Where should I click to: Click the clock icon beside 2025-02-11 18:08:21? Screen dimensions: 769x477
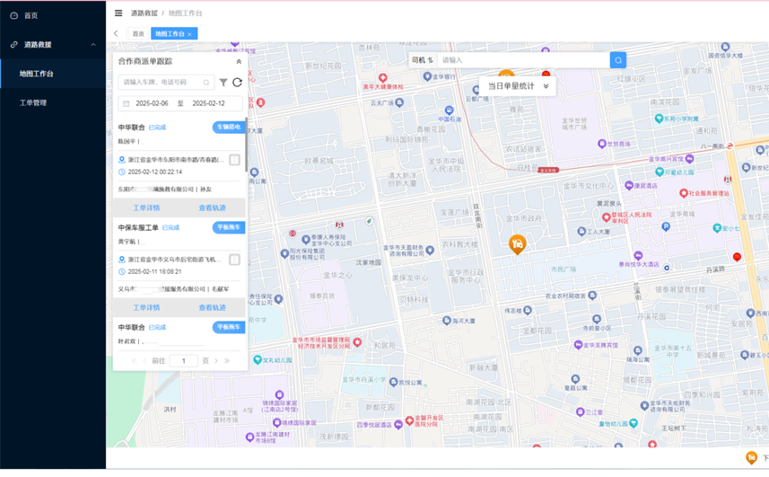point(122,271)
